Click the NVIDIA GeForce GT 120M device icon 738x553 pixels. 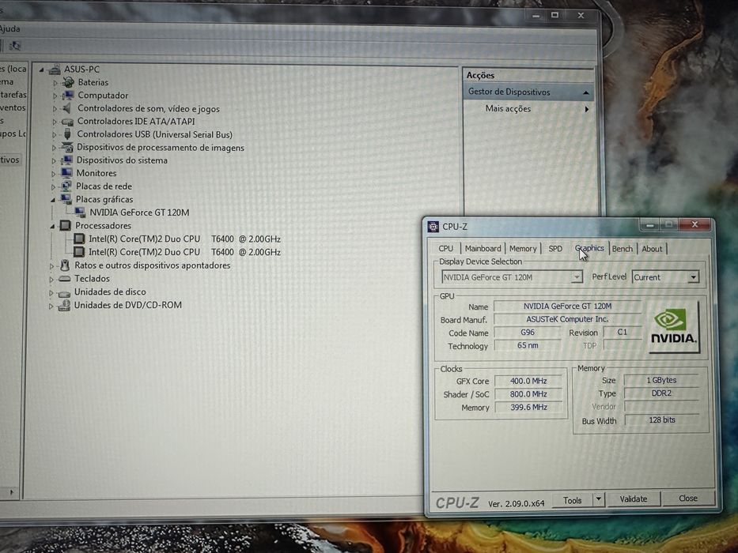pos(80,213)
